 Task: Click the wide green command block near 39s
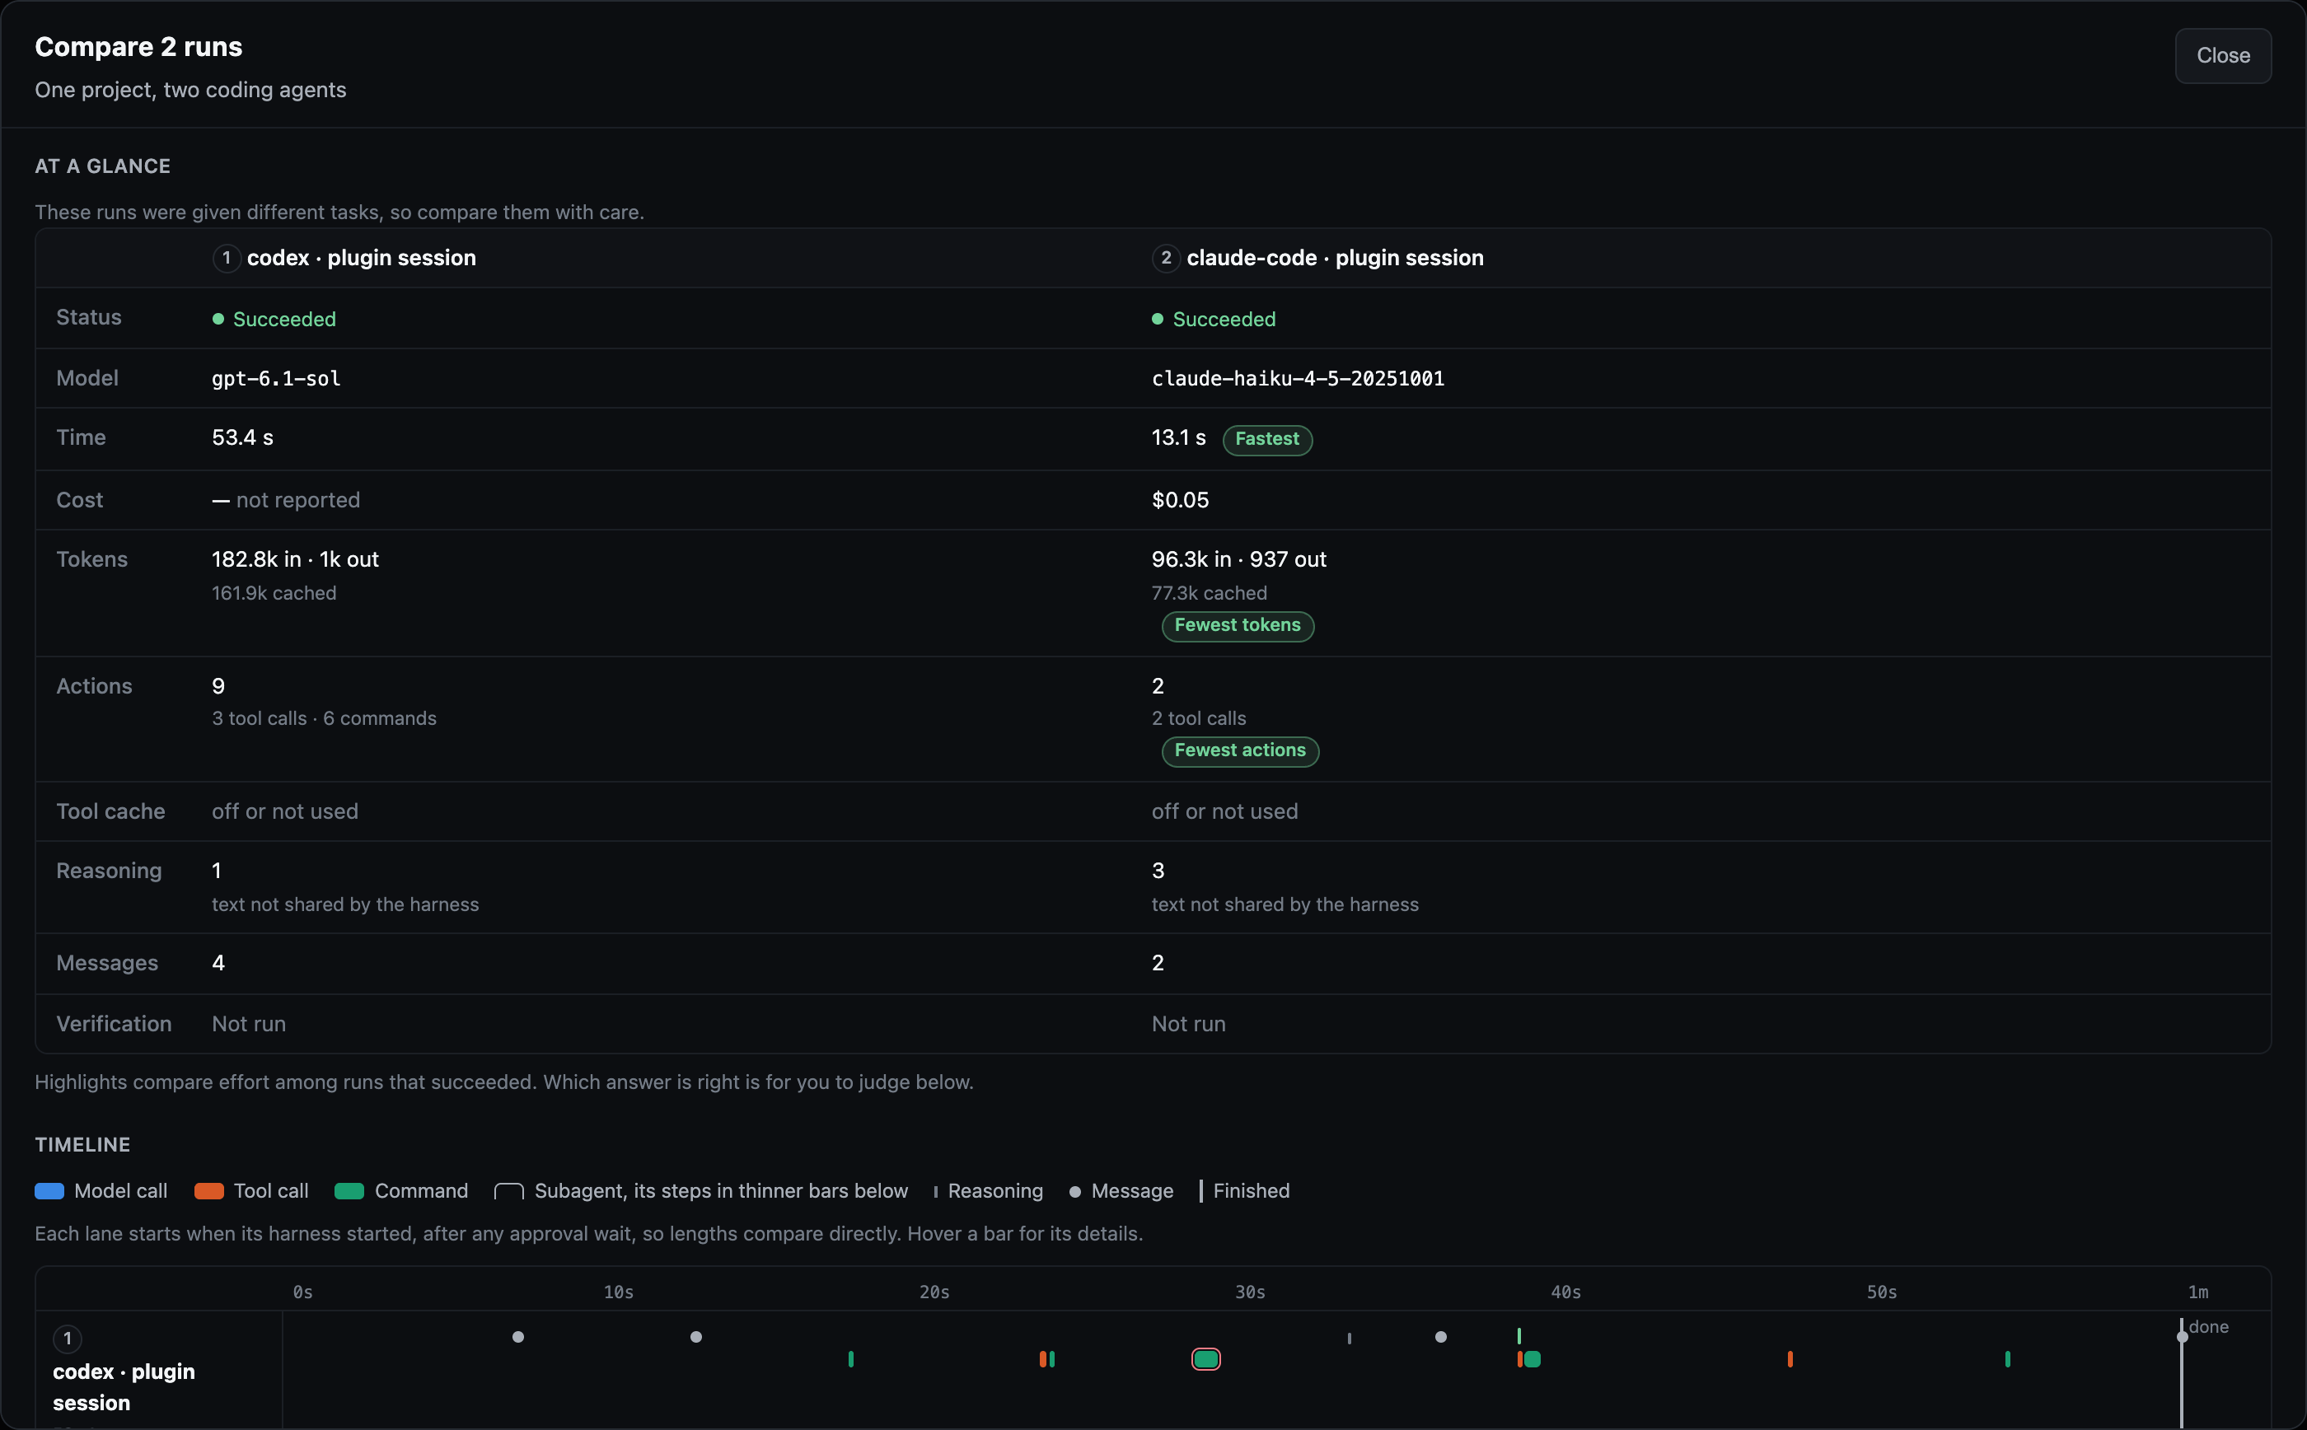pos(1533,1359)
